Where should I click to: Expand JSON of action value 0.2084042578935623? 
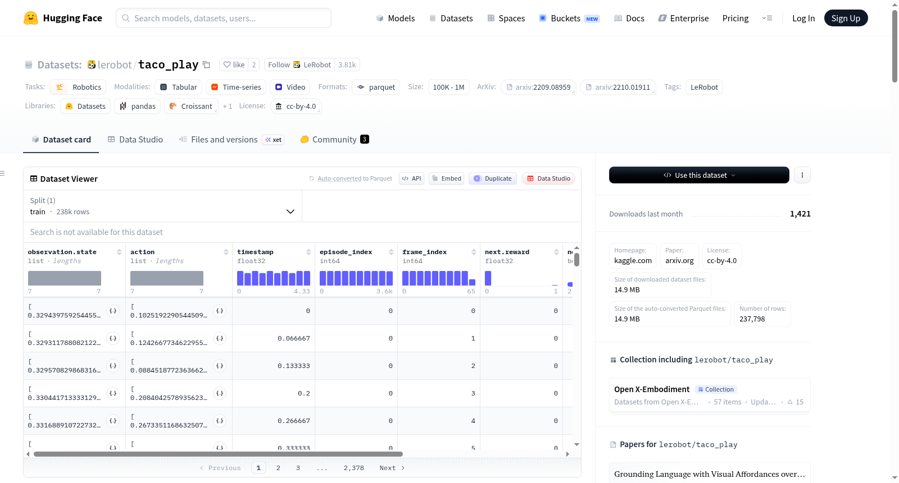220,393
